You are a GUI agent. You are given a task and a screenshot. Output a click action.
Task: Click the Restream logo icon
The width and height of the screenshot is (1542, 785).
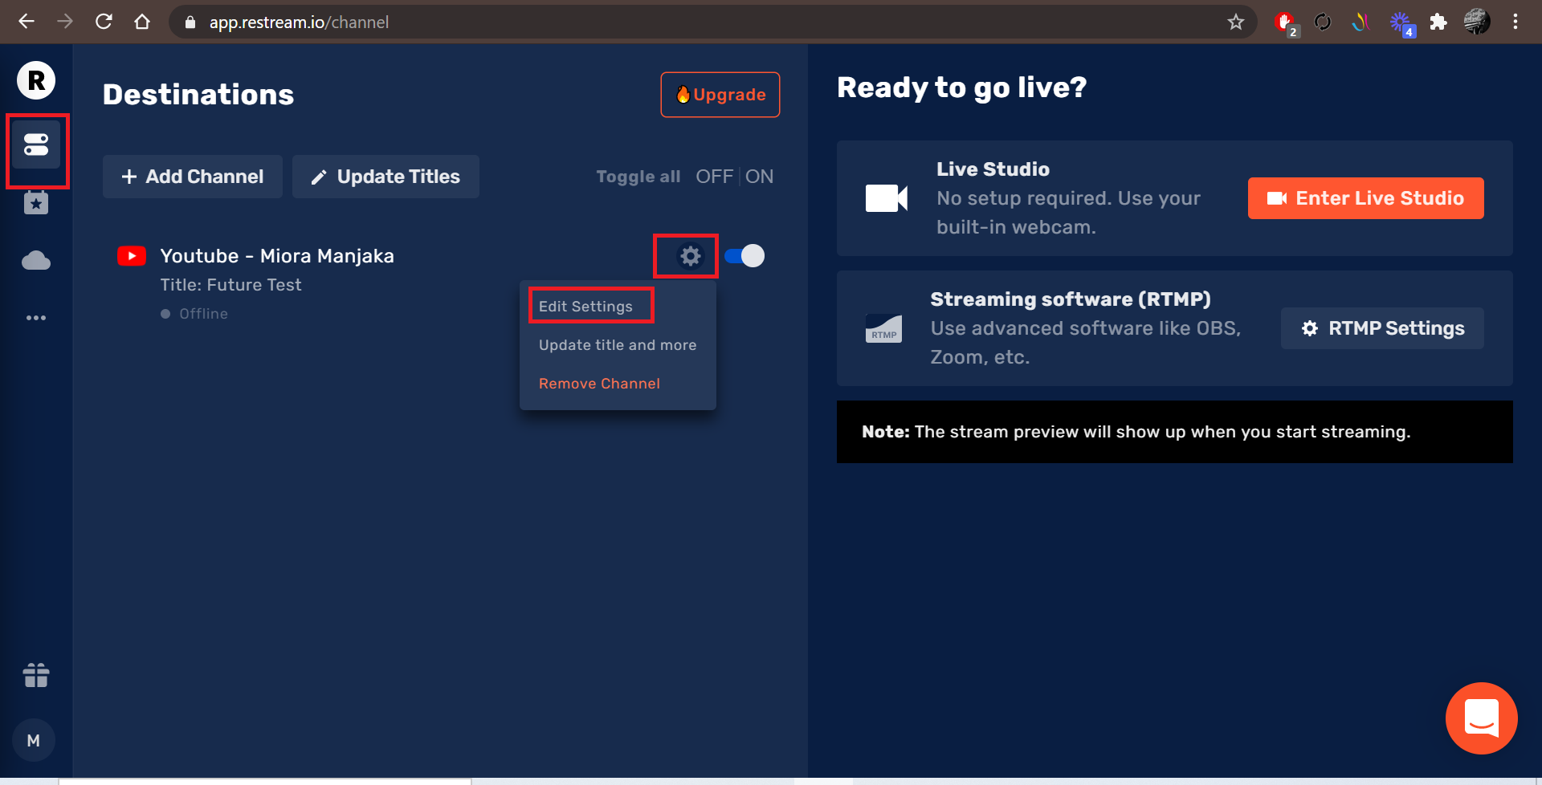tap(36, 80)
